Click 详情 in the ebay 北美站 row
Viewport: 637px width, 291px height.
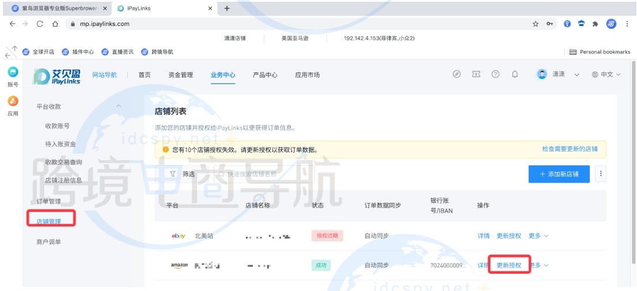coord(483,236)
